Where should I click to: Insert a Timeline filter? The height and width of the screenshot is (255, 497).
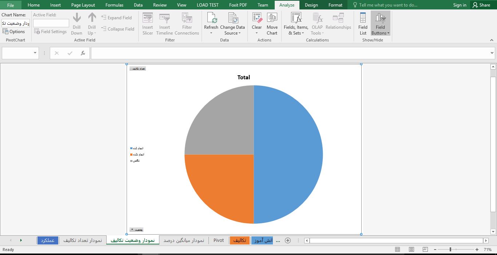(164, 24)
